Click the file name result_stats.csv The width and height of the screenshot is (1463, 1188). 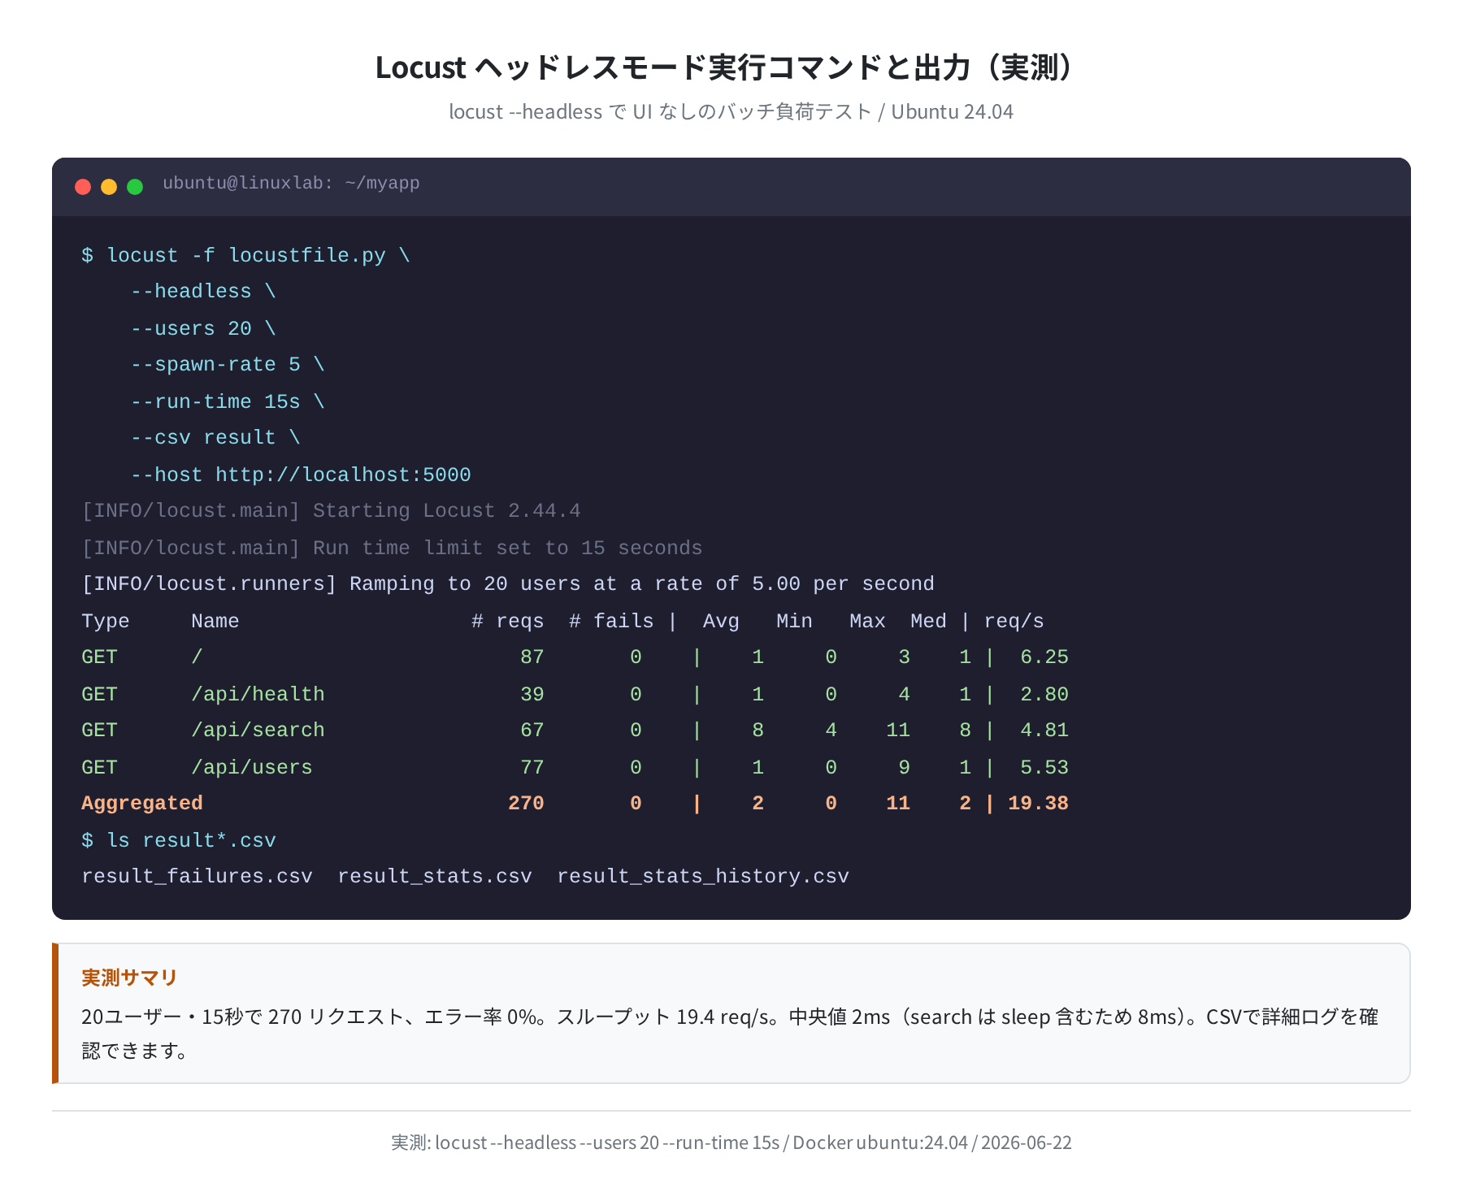(435, 877)
